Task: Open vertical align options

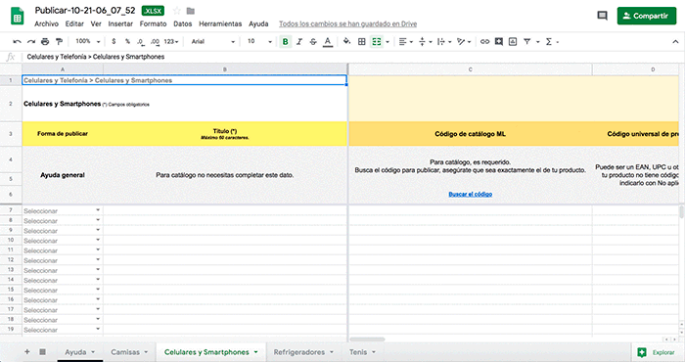Action: pyautogui.click(x=425, y=41)
